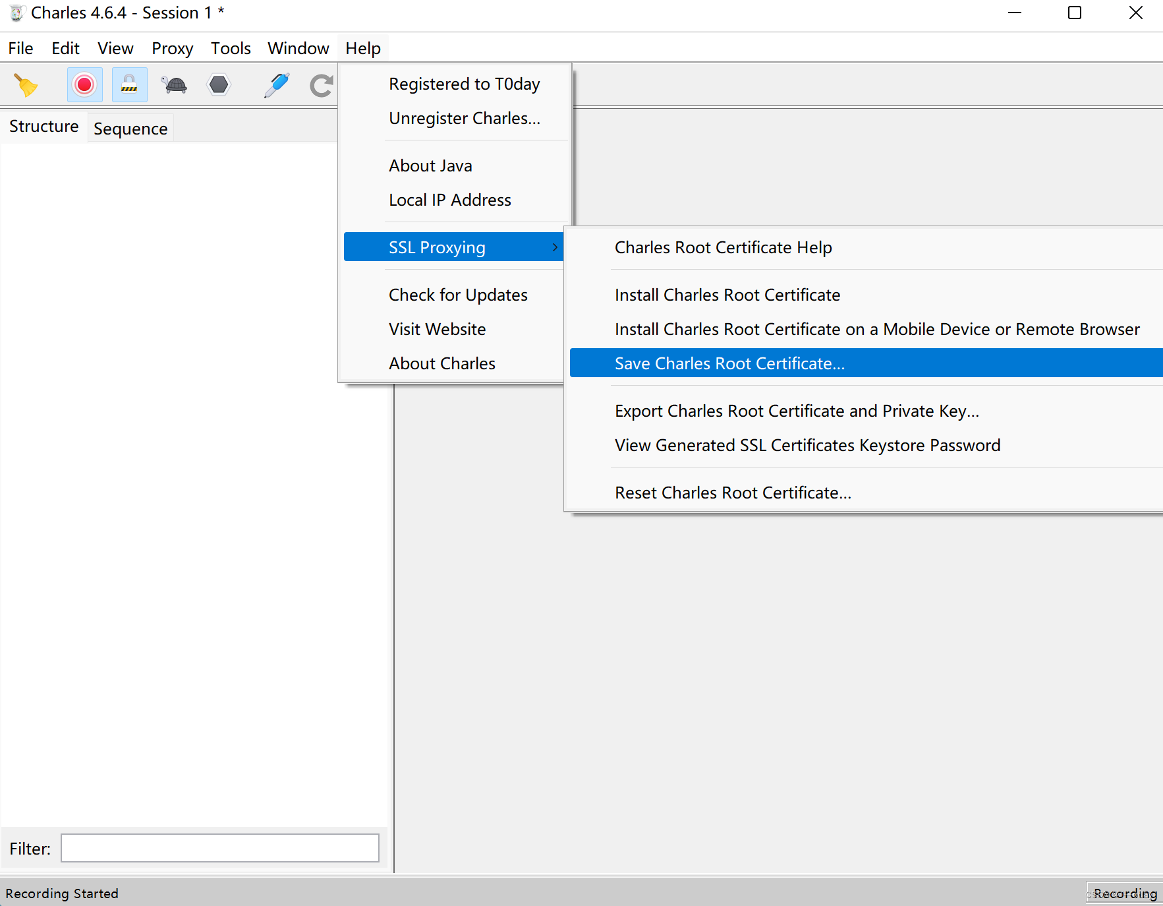Open About Charles
Image resolution: width=1163 pixels, height=906 pixels.
click(x=455, y=363)
